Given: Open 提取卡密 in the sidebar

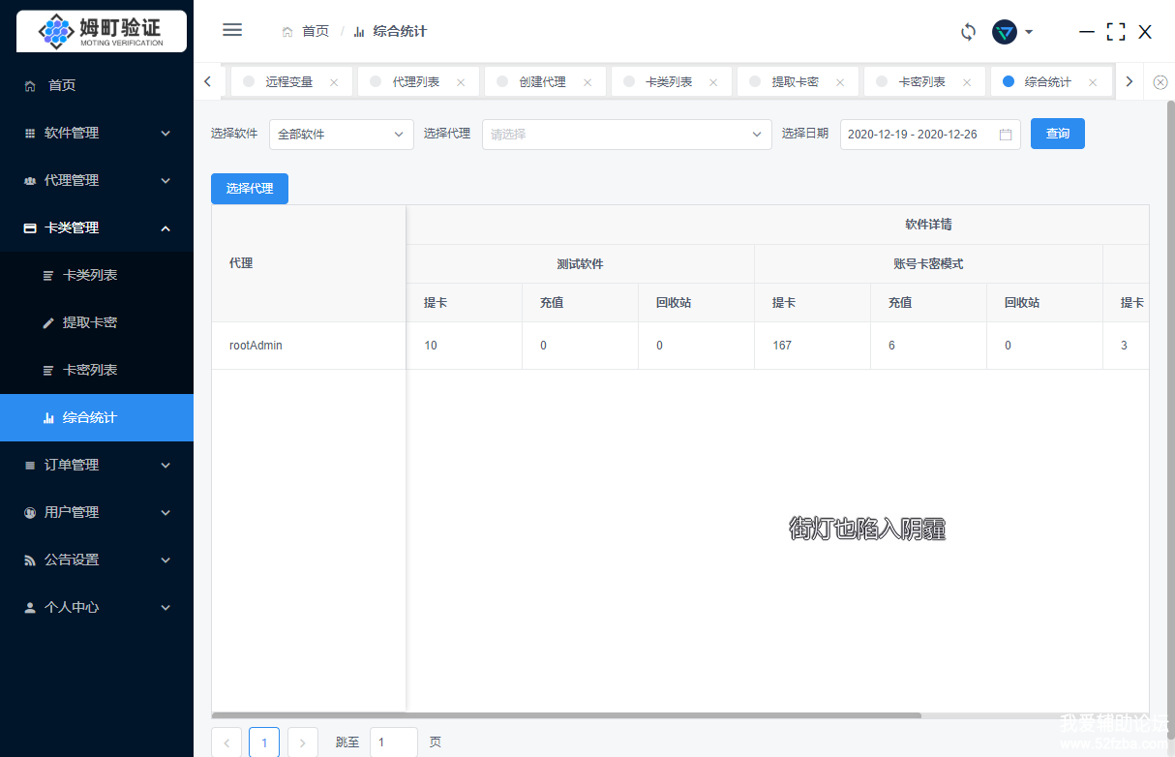Looking at the screenshot, I should (x=90, y=322).
